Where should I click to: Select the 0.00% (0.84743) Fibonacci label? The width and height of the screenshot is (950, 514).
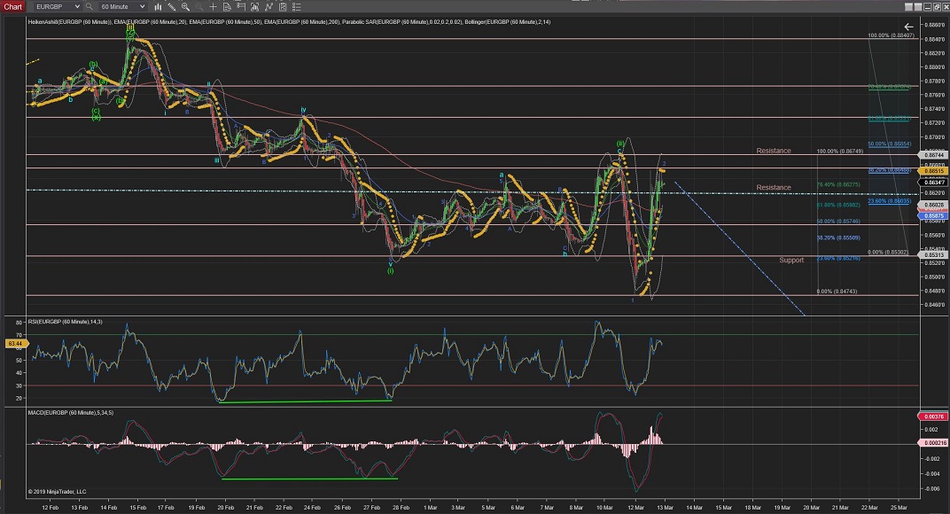click(837, 292)
